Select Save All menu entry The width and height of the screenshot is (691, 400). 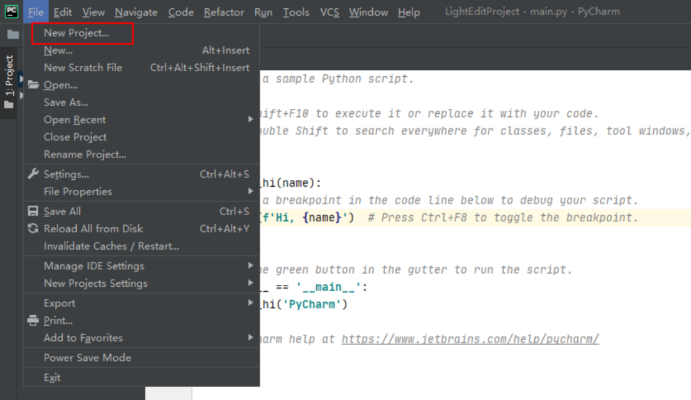141,211
